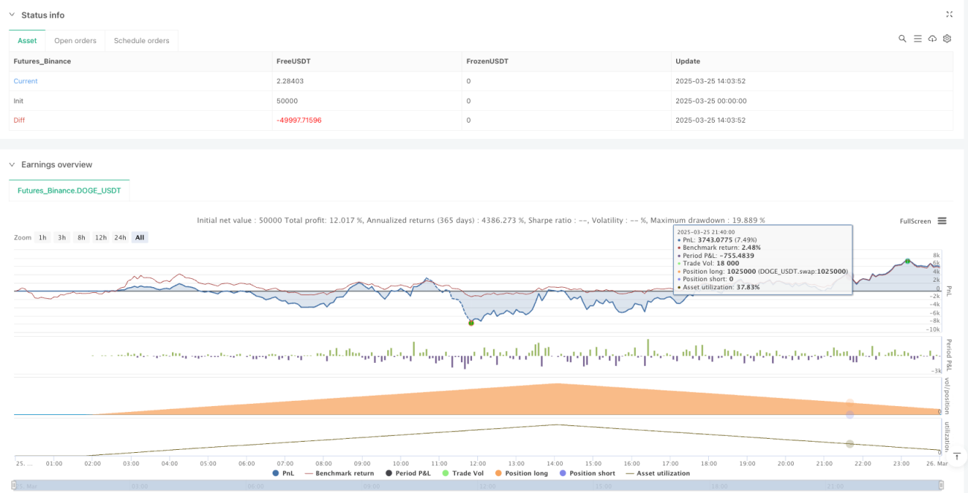Click the search magnifier icon in Status info
The height and width of the screenshot is (493, 968).
point(902,39)
